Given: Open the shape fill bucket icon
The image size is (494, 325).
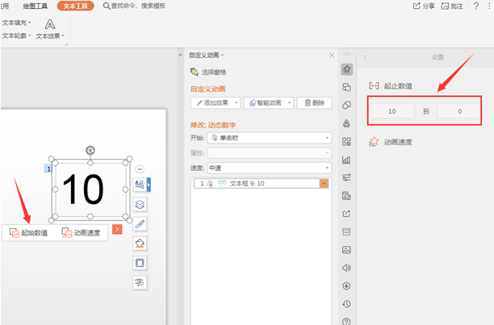Looking at the screenshot, I should (140, 244).
